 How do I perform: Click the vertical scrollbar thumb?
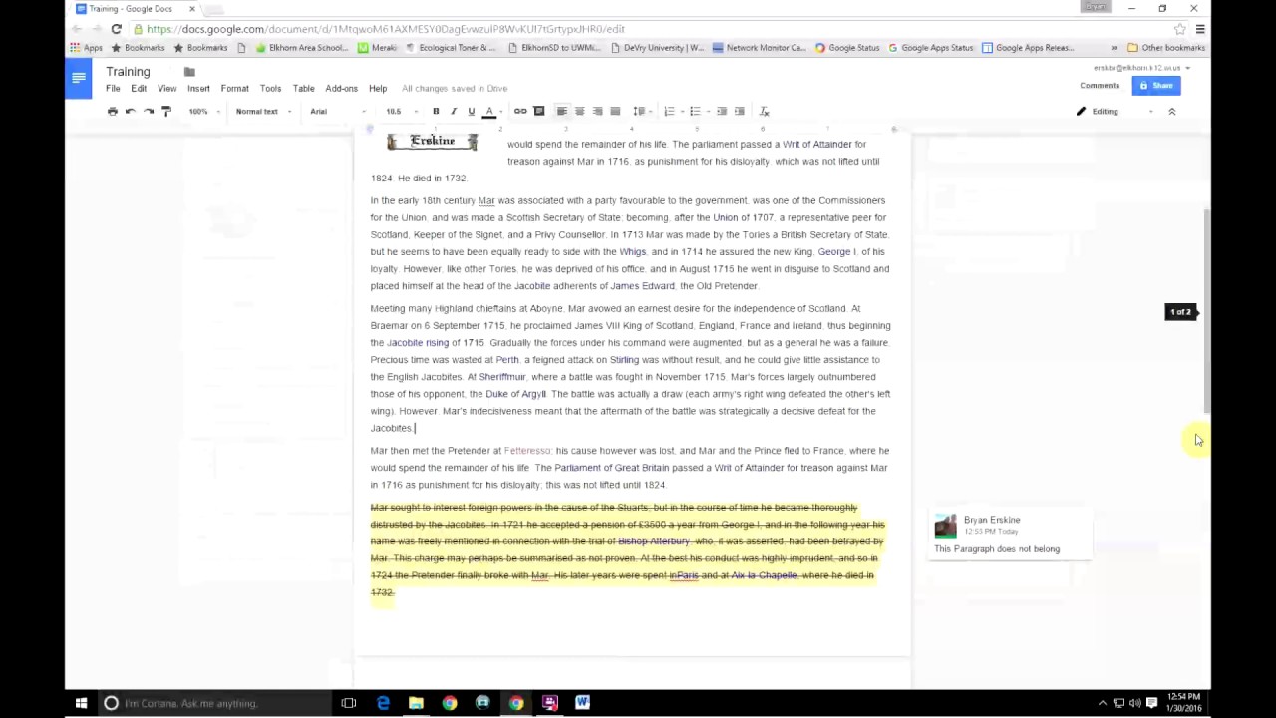pos(1207,311)
